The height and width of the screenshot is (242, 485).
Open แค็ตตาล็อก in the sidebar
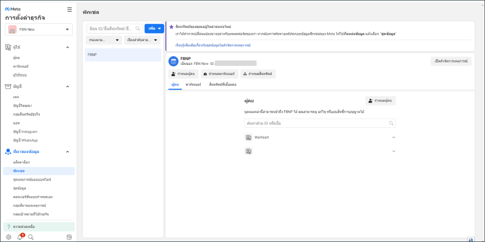coord(21,162)
